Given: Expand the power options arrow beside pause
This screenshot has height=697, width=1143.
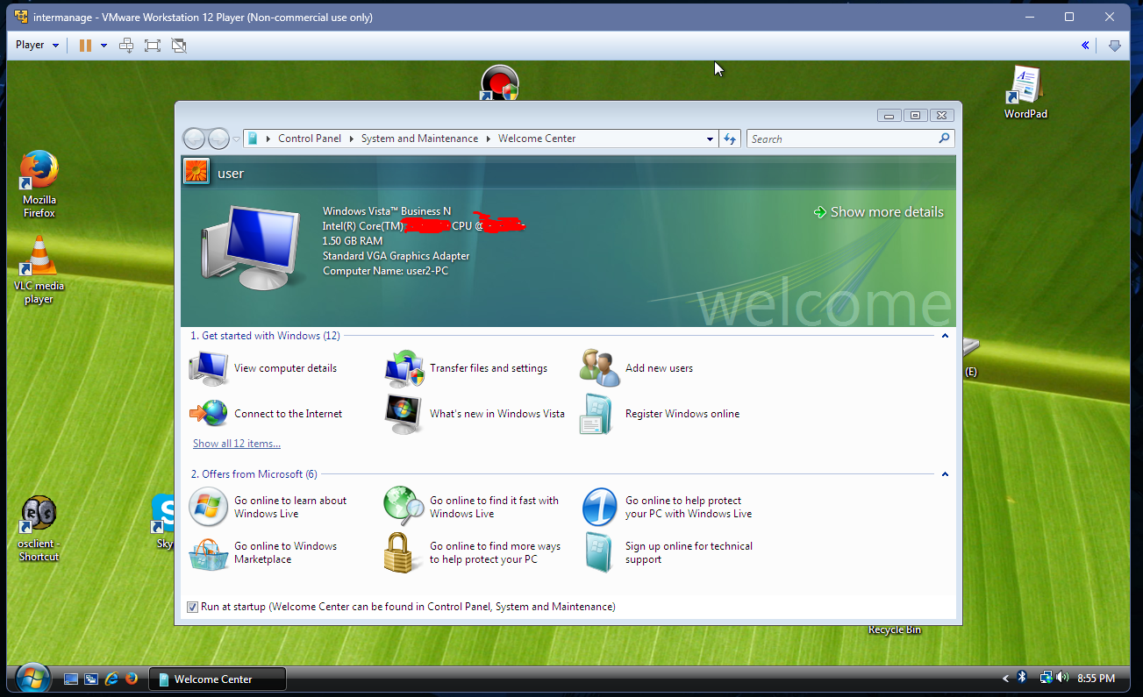Looking at the screenshot, I should tap(104, 46).
